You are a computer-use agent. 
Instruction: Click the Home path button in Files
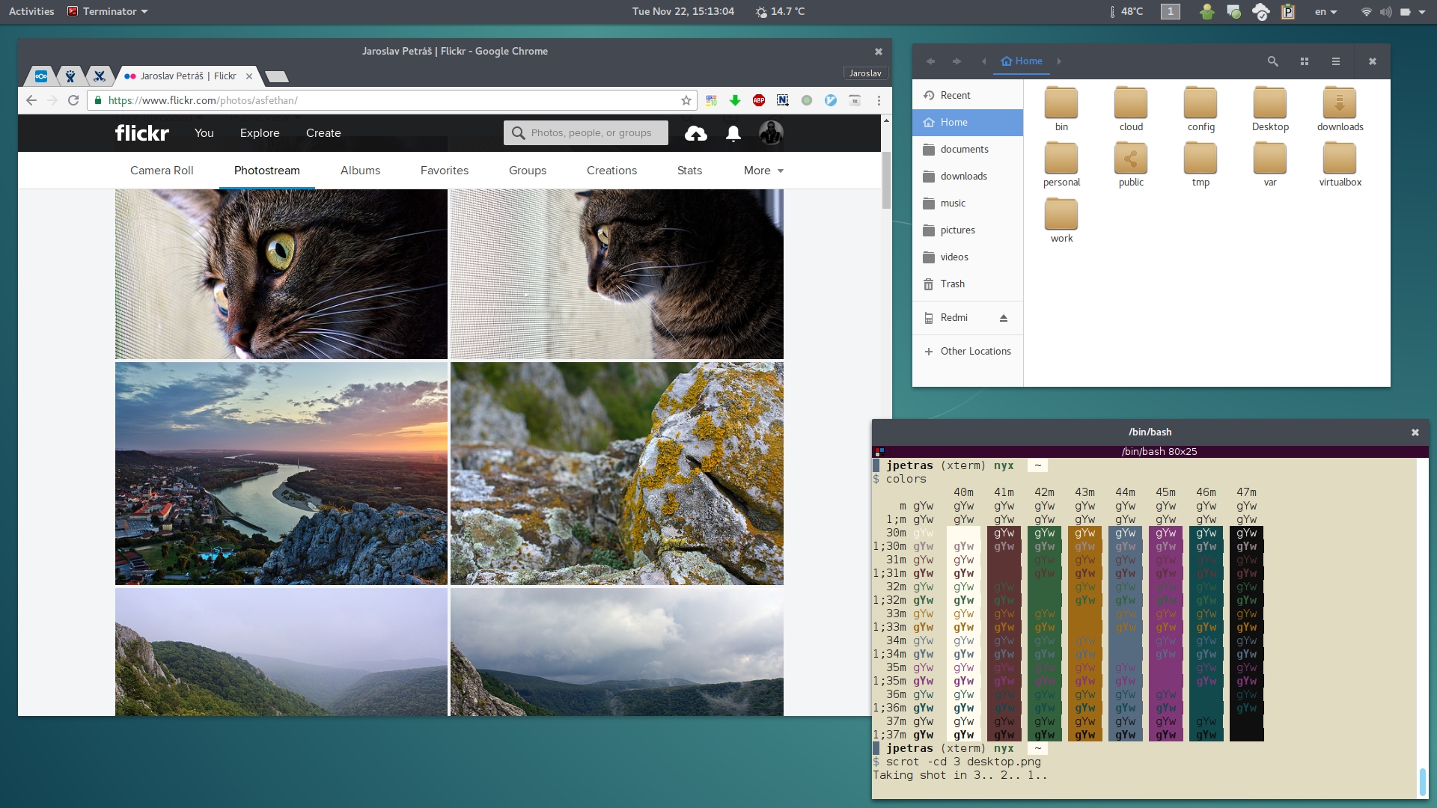(x=1022, y=61)
